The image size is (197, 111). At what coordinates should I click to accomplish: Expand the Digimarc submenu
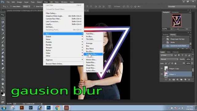pos(63,60)
